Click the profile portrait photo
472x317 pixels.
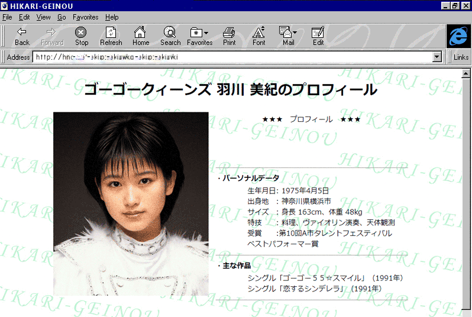(x=131, y=203)
